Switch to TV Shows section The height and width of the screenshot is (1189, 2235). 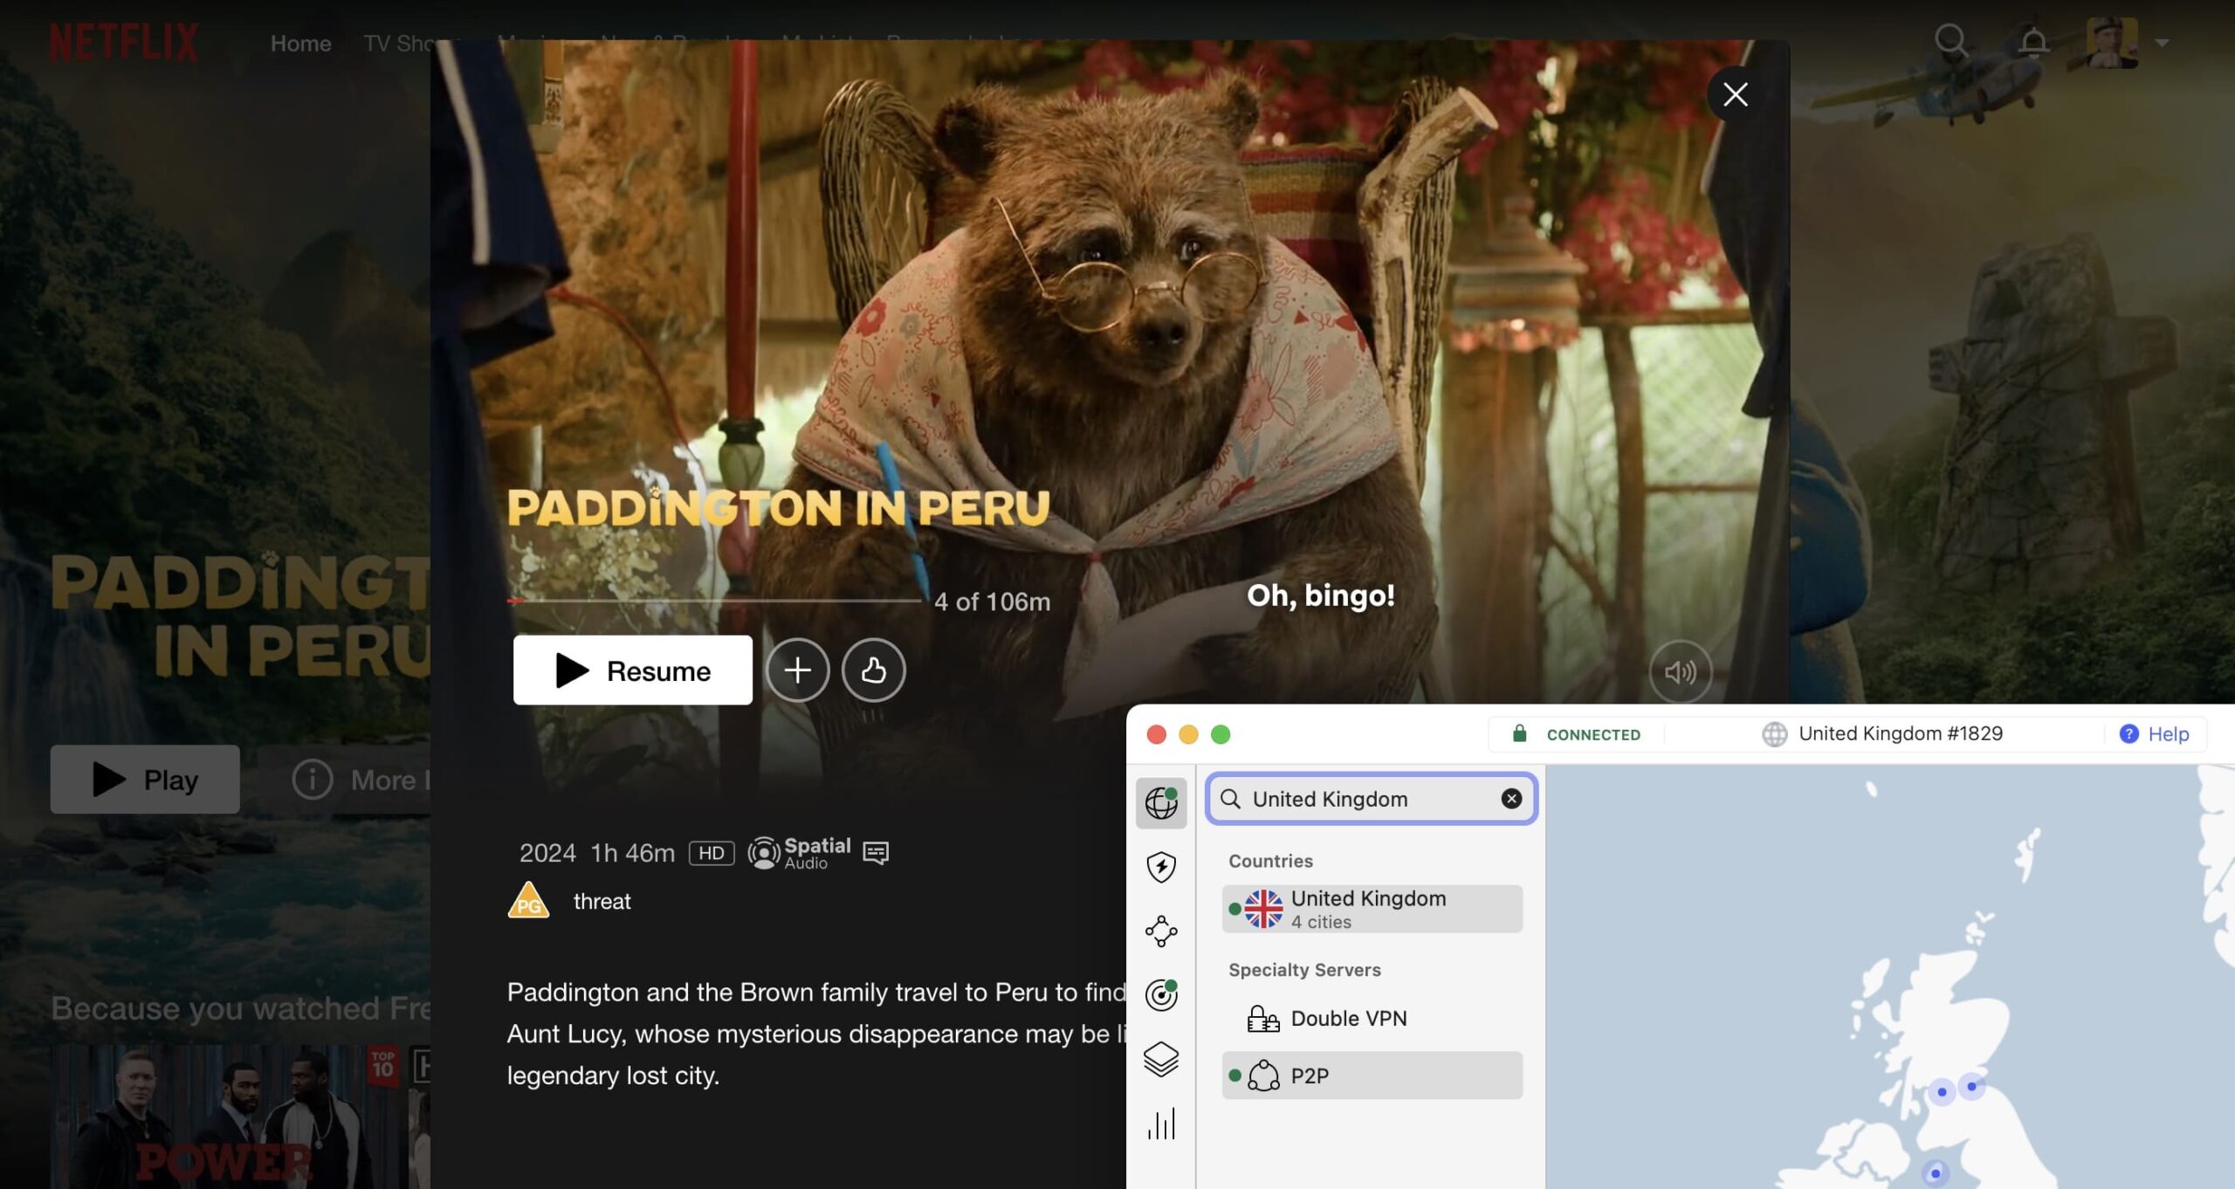[x=410, y=43]
